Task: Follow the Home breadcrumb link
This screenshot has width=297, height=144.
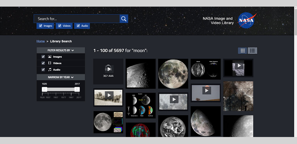Action: click(x=41, y=41)
